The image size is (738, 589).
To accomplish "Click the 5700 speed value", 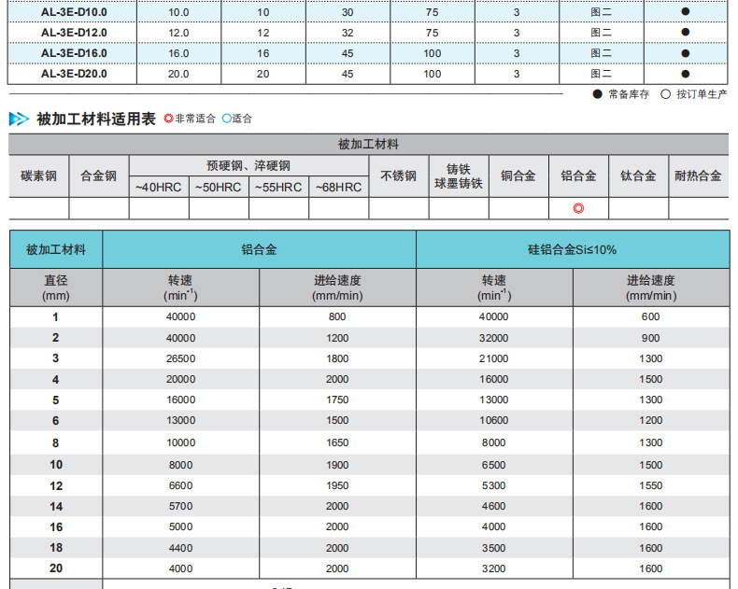I will (x=180, y=506).
